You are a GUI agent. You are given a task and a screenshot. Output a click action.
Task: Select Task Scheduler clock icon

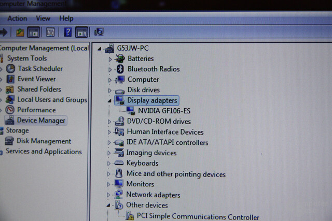[x=10, y=69]
